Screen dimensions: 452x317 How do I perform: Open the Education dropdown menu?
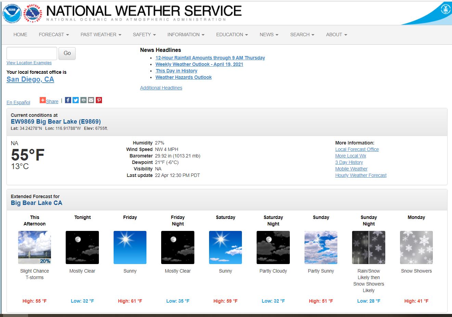(x=232, y=35)
